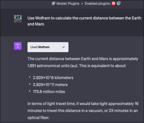The width and height of the screenshot is (144, 123).
Task: Click the light travel time paragraph
Action: coord(83,111)
